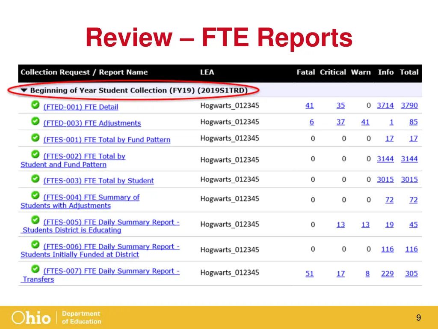The width and height of the screenshot is (438, 329).
Task: Click green check icon beside FTES-007 Transfers report
Action: coord(35,269)
